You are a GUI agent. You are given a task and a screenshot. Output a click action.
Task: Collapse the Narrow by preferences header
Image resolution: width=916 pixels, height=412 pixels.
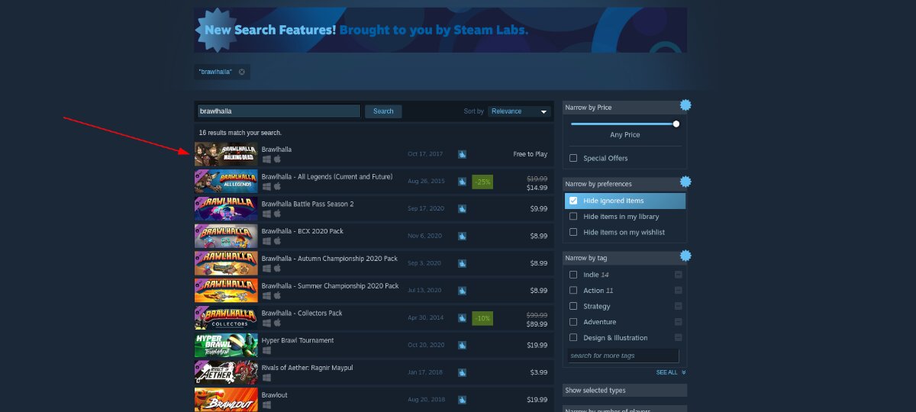[624, 184]
